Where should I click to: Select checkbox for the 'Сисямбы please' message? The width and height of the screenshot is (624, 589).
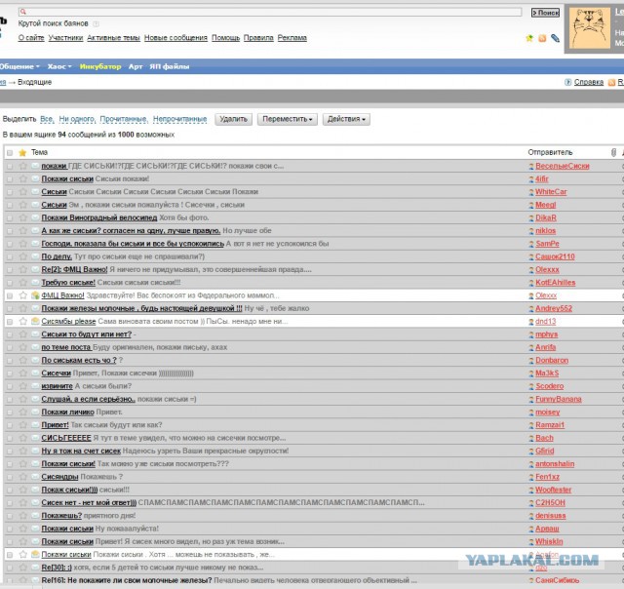[10, 320]
